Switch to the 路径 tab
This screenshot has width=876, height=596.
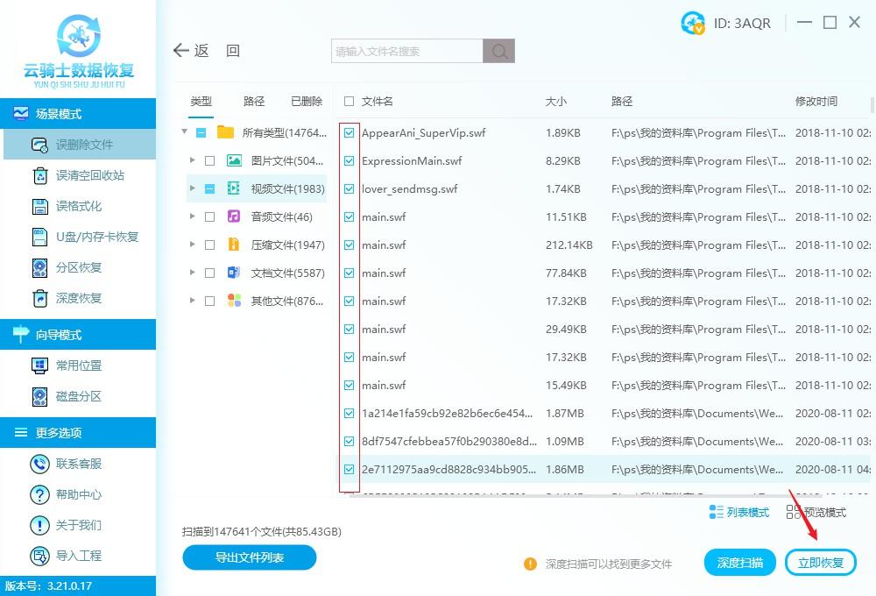[x=254, y=101]
